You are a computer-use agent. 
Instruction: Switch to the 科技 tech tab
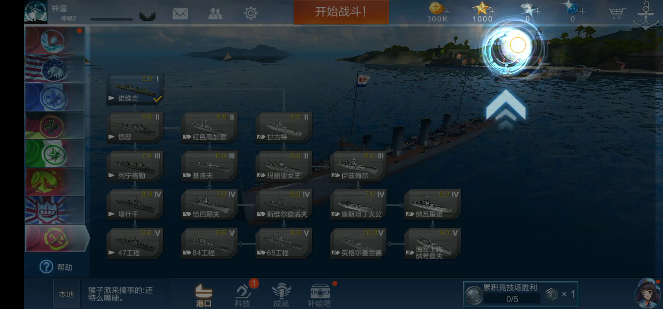pyautogui.click(x=243, y=295)
